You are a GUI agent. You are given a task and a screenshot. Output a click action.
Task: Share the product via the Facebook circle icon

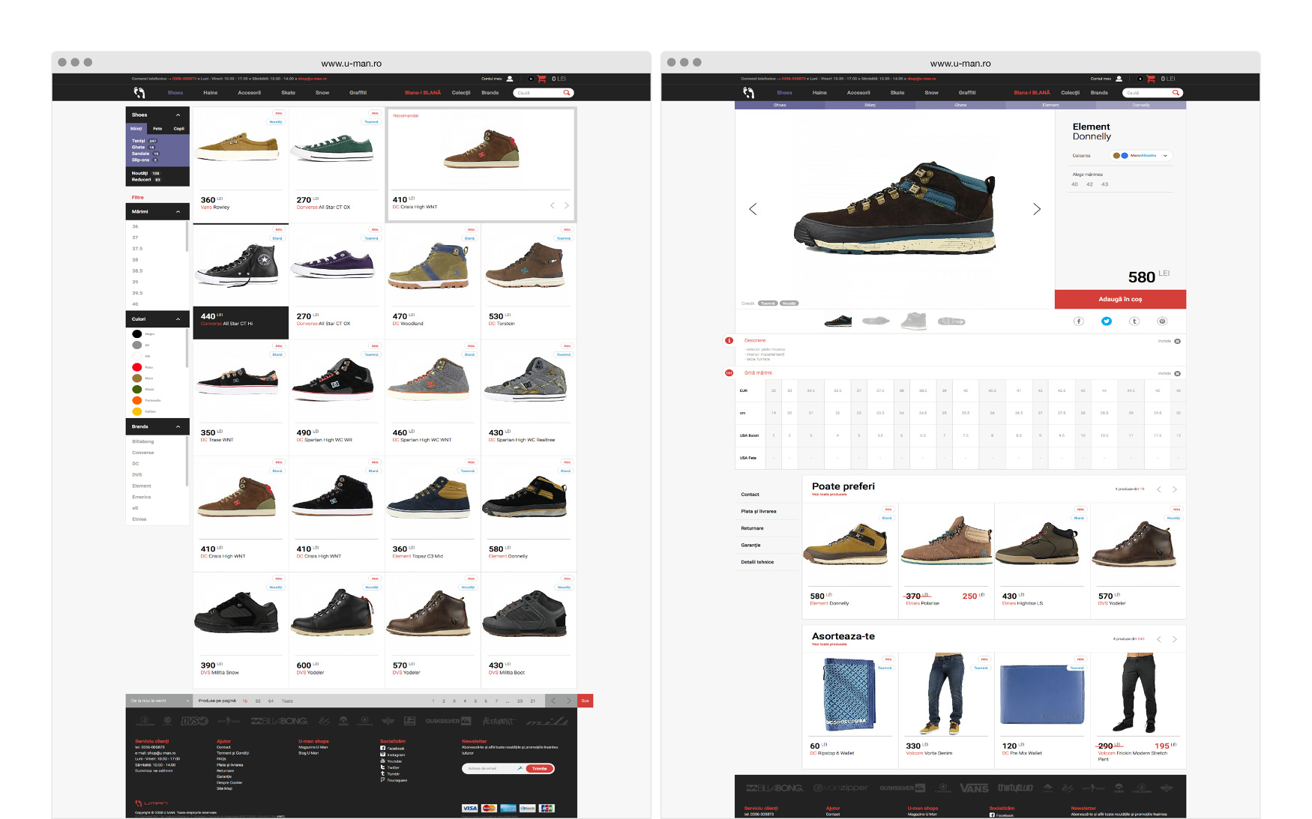(1079, 321)
